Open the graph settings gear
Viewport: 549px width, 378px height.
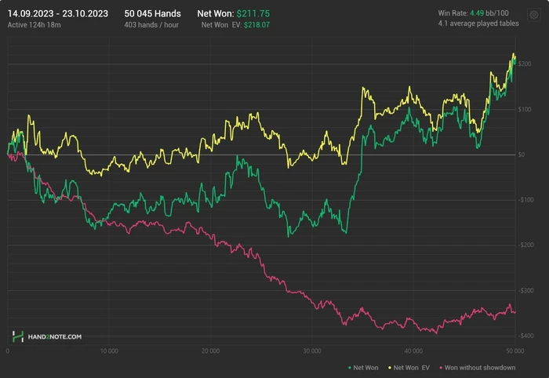[x=534, y=15]
